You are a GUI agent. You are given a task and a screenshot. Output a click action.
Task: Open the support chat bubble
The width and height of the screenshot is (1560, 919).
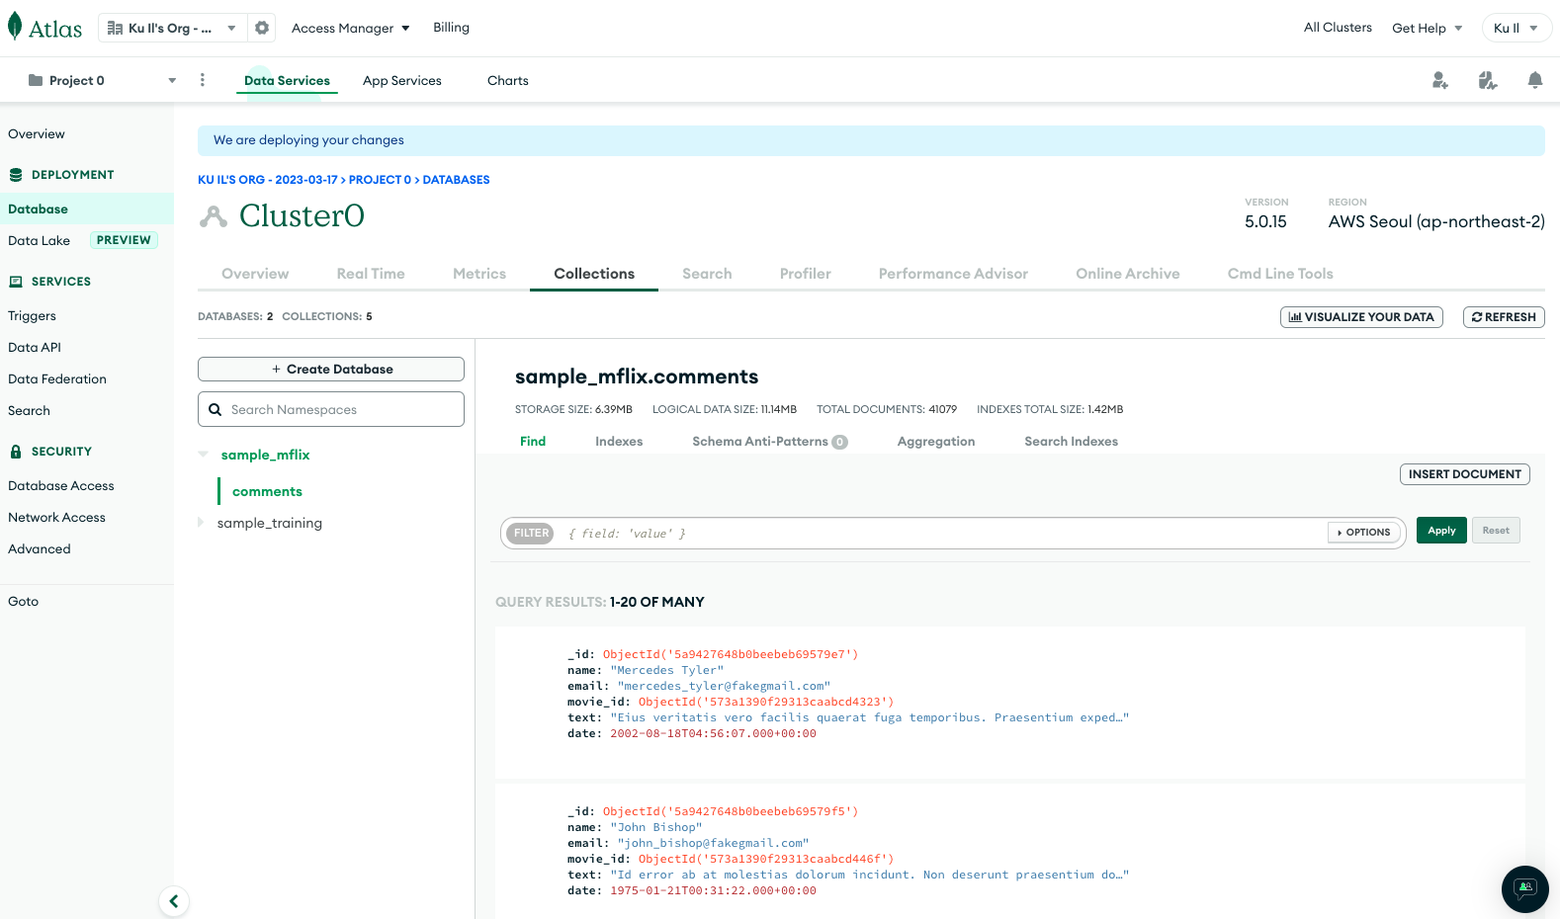(x=1525, y=889)
